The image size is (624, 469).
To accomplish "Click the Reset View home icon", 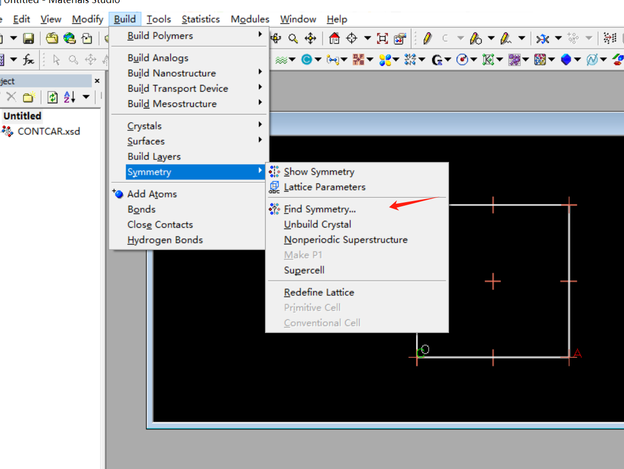I will (334, 38).
